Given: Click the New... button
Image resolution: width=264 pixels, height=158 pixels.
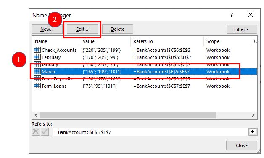Looking at the screenshot, I should (47, 29).
